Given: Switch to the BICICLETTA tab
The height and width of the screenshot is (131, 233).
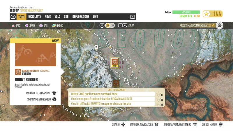Looking at the screenshot, I should click(35, 17).
